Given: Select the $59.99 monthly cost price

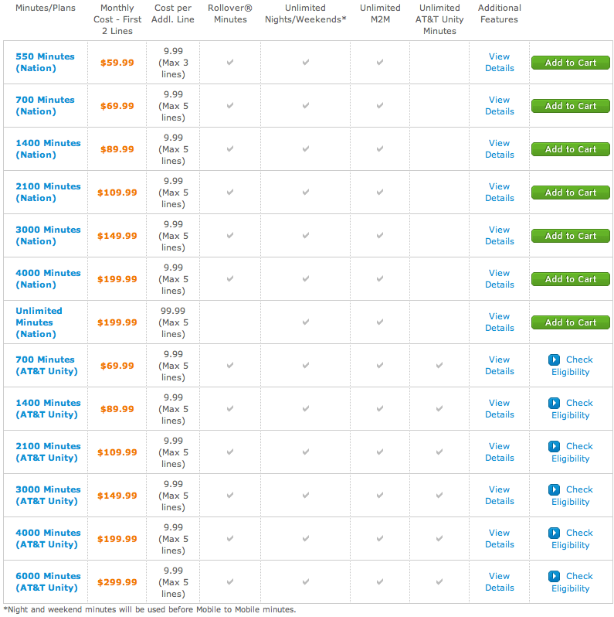Looking at the screenshot, I should click(117, 63).
